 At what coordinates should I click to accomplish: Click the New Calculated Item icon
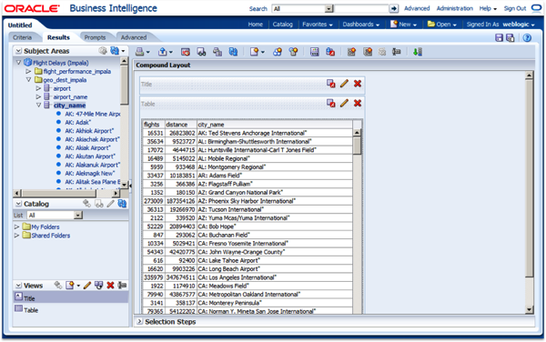[293, 52]
